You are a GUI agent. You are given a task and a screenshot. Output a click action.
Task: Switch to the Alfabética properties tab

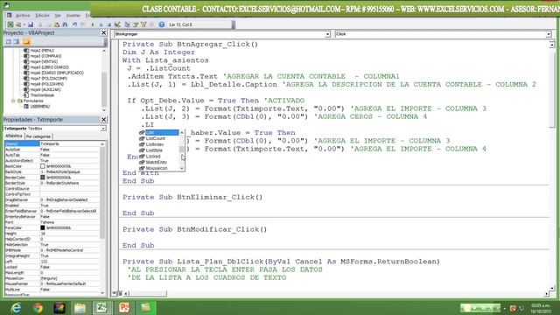pyautogui.click(x=14, y=136)
